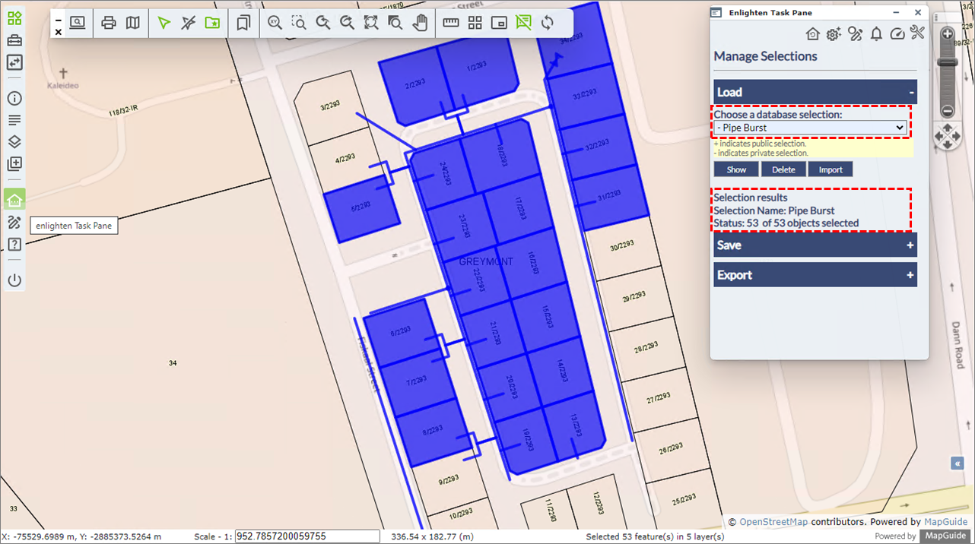Toggle the enlighten Task Pane home button
This screenshot has width=975, height=544.
click(x=14, y=200)
